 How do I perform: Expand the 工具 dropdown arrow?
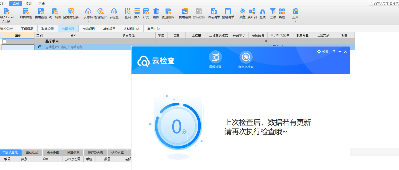[x=295, y=21]
